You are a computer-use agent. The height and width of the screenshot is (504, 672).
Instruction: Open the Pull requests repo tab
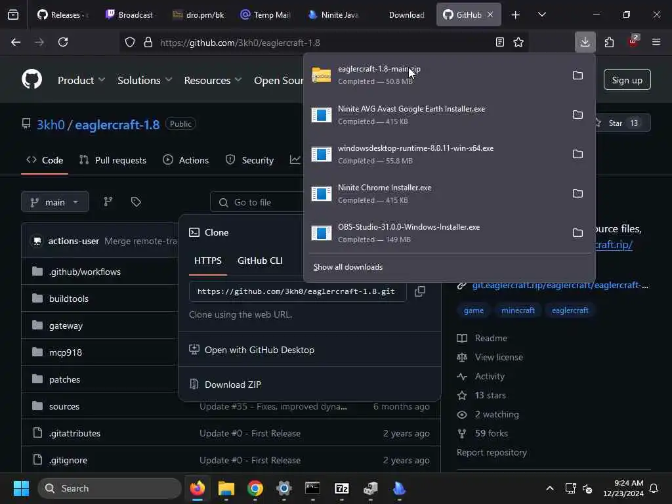113,160
